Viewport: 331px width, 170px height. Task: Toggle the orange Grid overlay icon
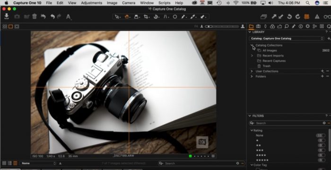[307, 16]
